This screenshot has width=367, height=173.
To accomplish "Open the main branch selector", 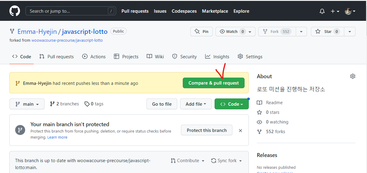I will [x=27, y=104].
